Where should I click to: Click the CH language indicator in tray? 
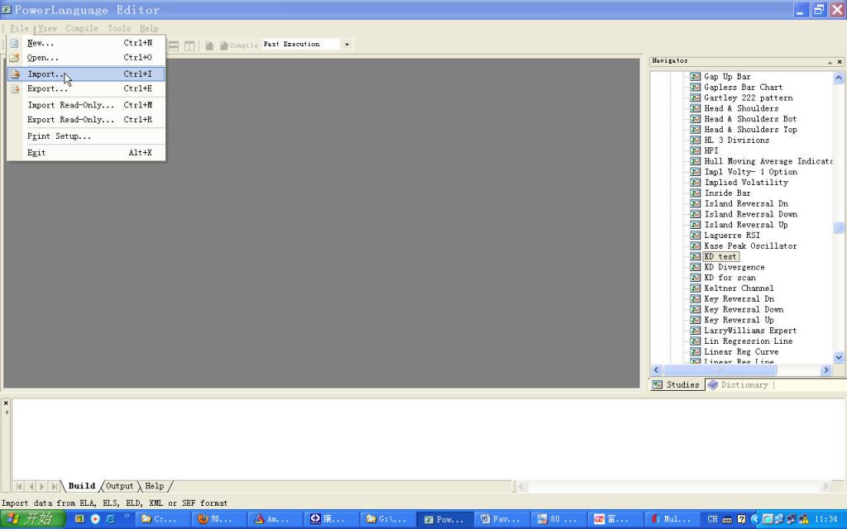712,519
